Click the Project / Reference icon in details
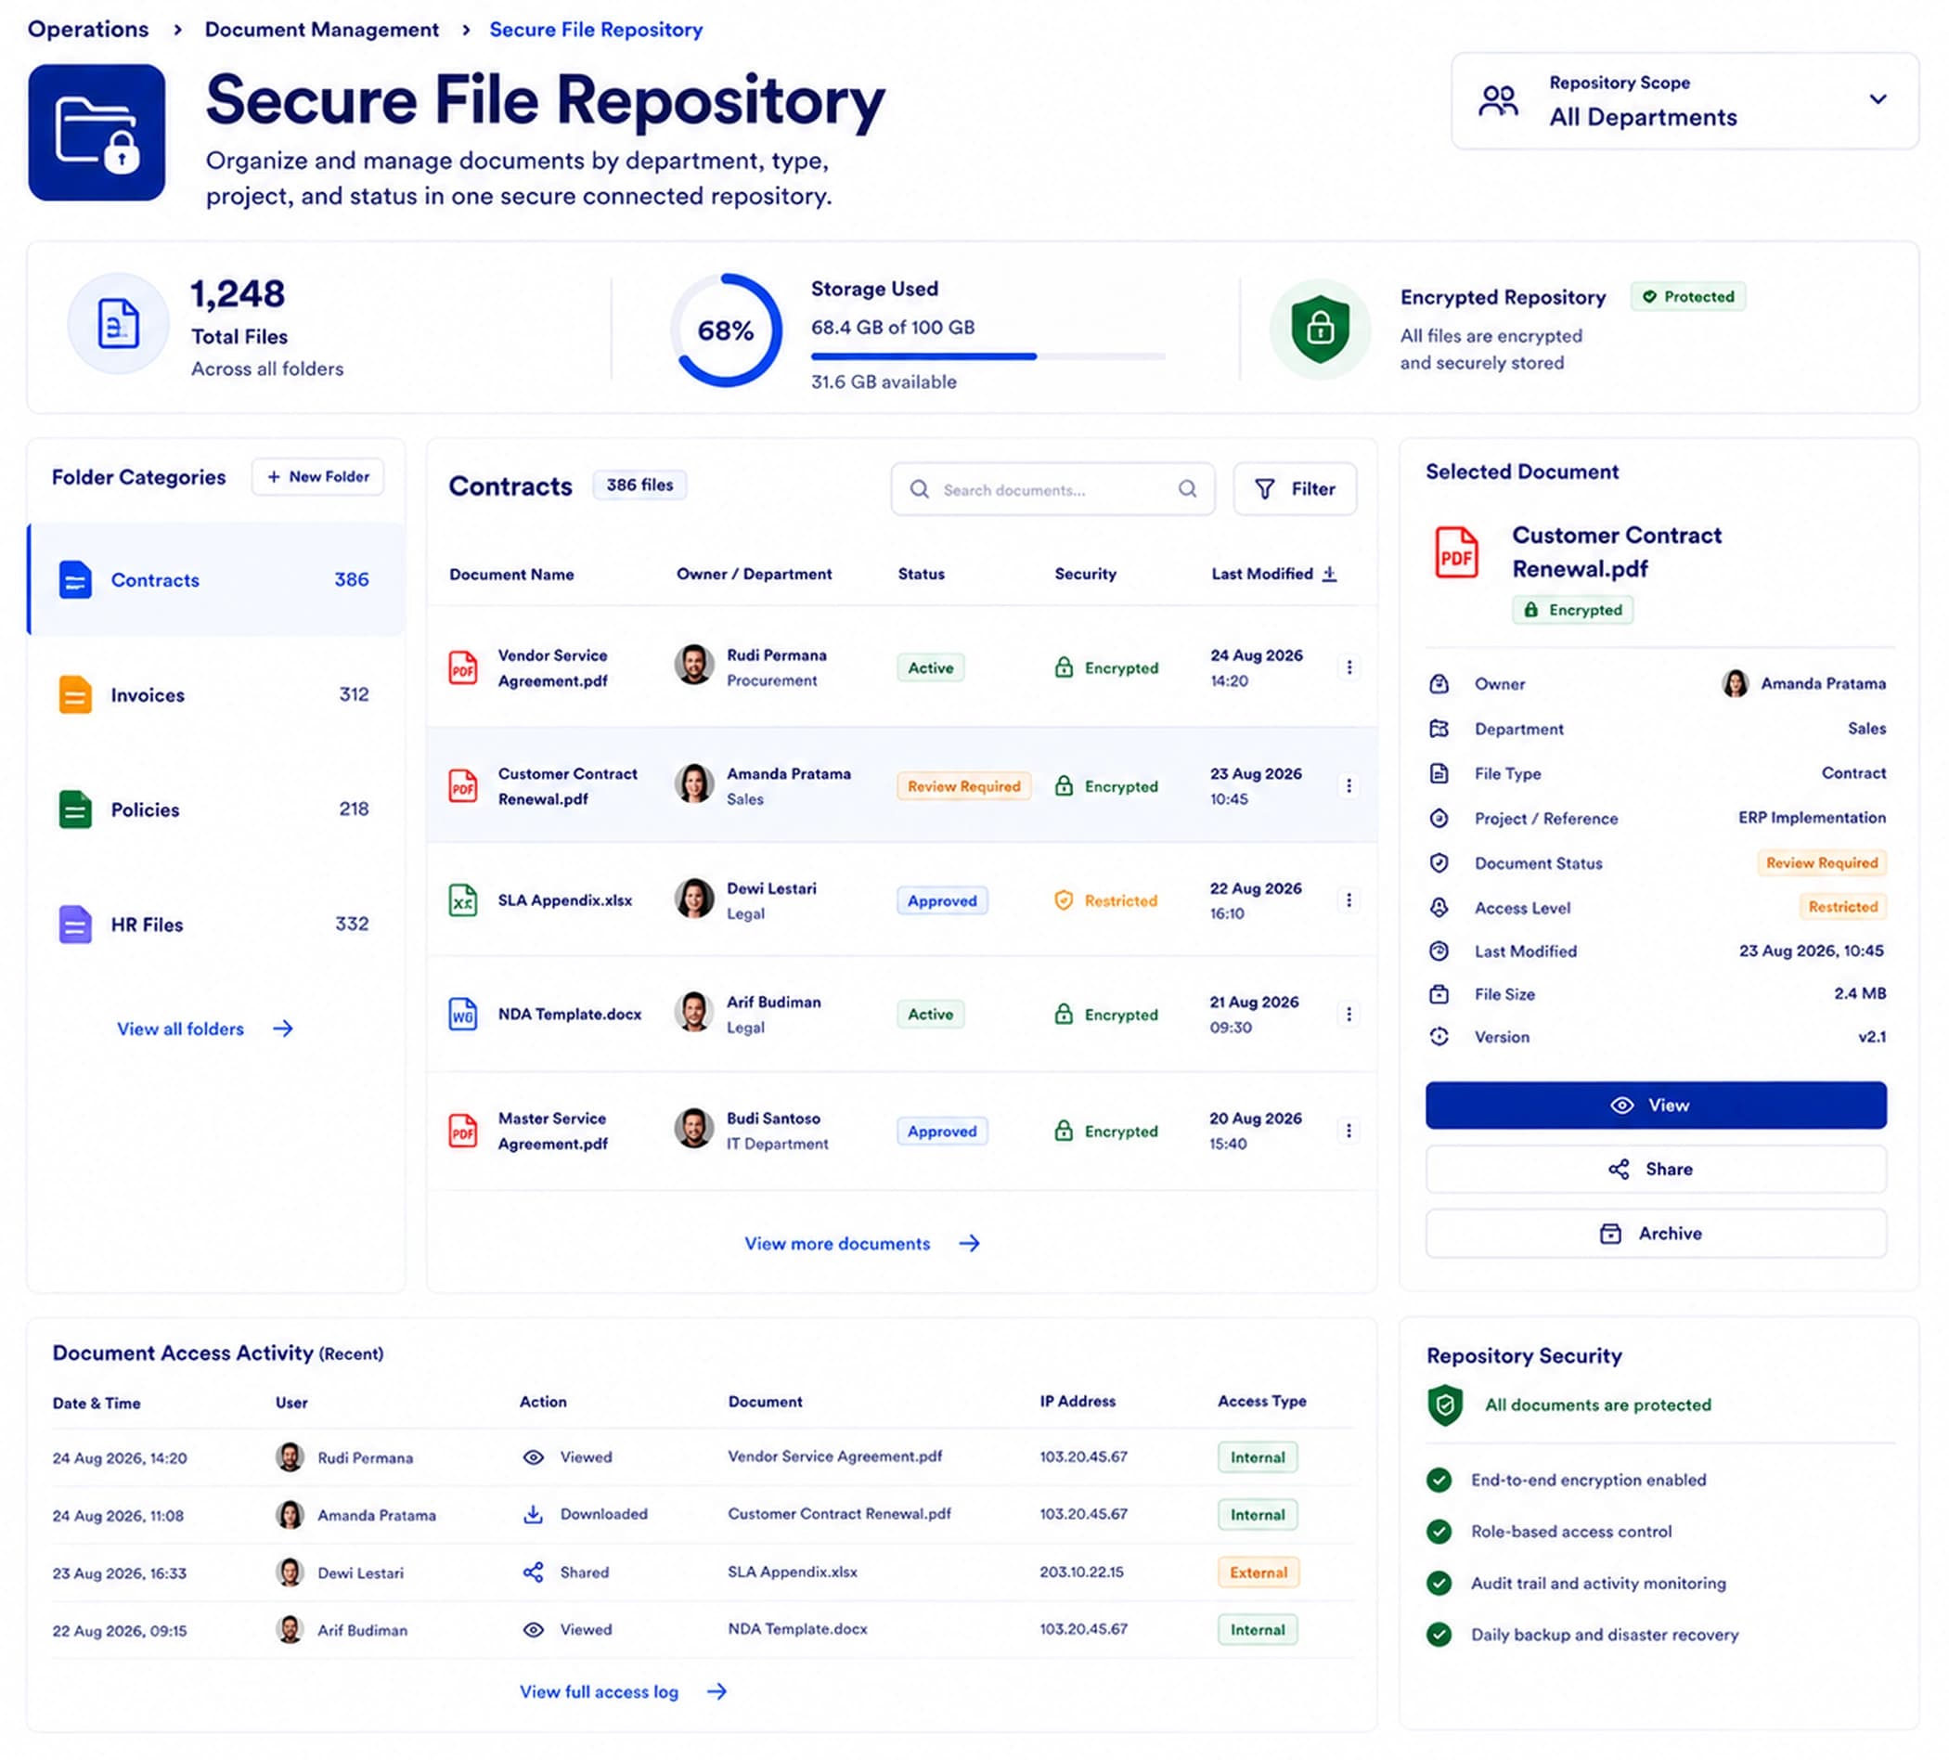The height and width of the screenshot is (1760, 1949). pos(1439,818)
